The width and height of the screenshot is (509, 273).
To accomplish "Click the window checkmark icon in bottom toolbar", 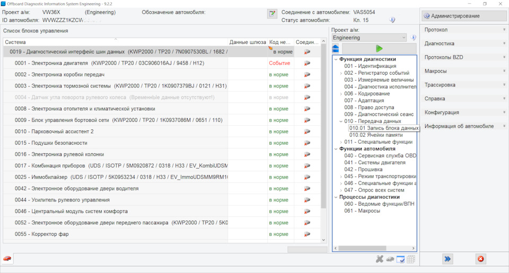I will point(401,259).
